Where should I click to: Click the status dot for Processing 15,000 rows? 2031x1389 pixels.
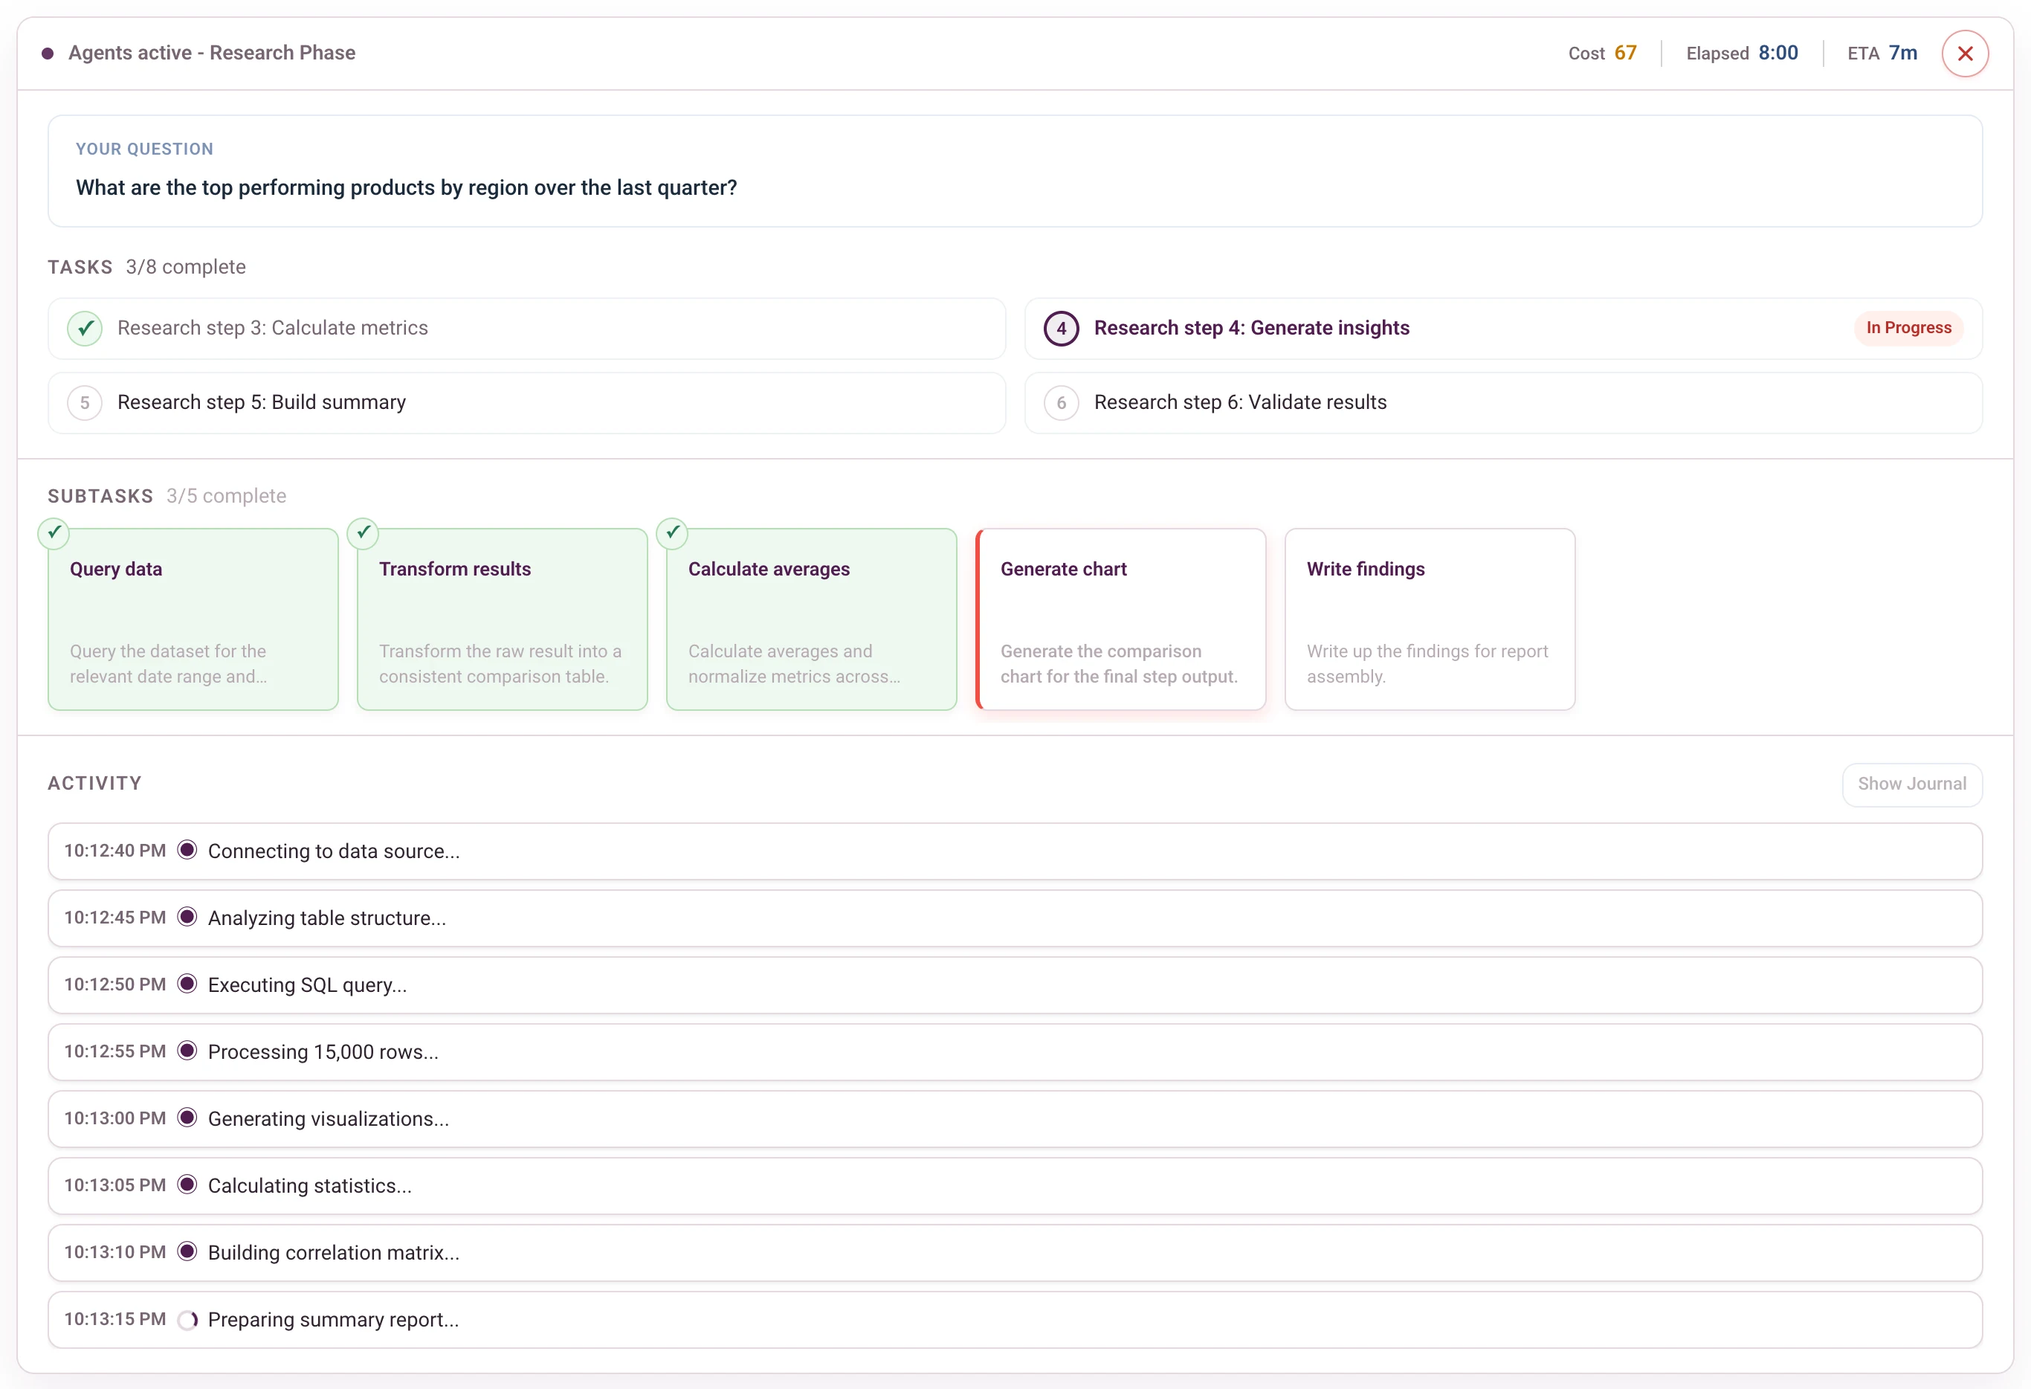click(x=187, y=1051)
